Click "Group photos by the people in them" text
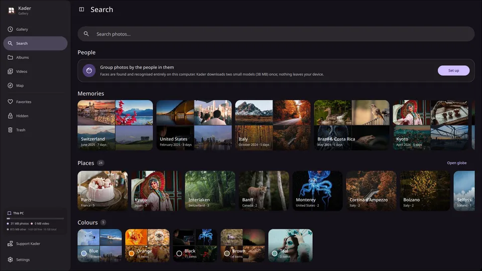The height and width of the screenshot is (271, 482). tap(137, 67)
